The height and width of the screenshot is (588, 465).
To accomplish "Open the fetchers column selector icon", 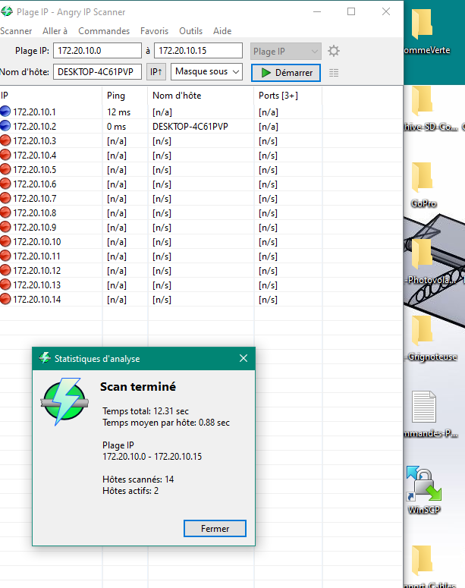I will (334, 73).
